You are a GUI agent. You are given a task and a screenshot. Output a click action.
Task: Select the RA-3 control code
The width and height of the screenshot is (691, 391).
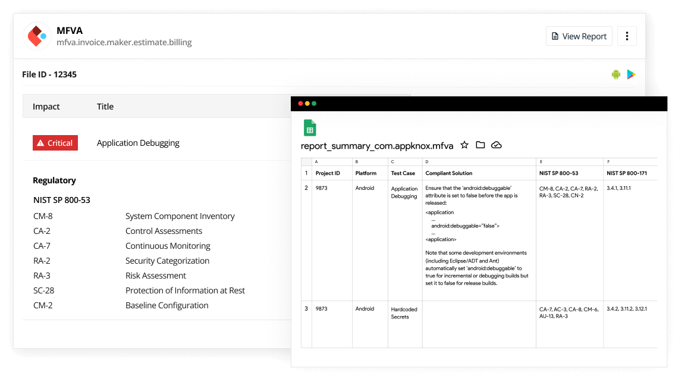click(42, 276)
